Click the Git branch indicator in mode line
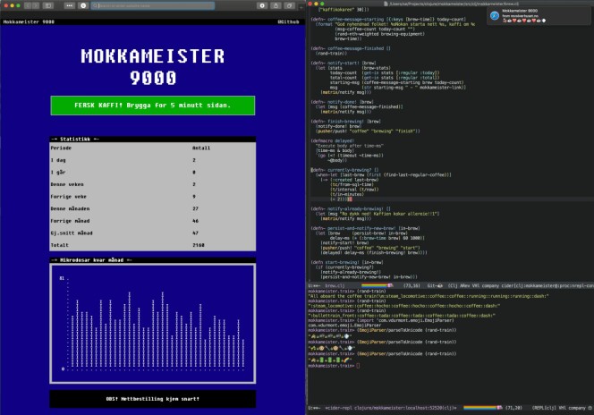The image size is (594, 415). pyautogui.click(x=435, y=285)
